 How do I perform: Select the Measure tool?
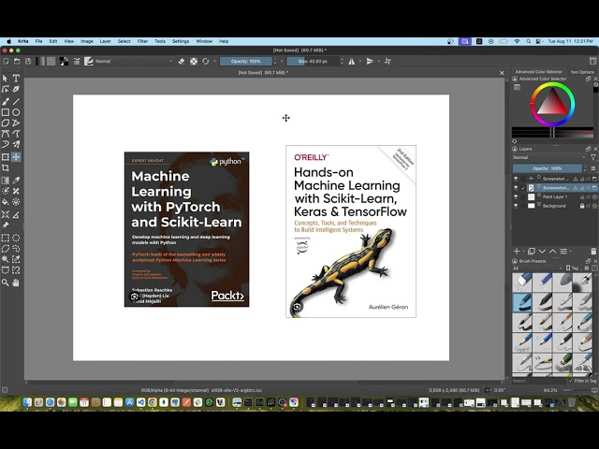(16, 214)
